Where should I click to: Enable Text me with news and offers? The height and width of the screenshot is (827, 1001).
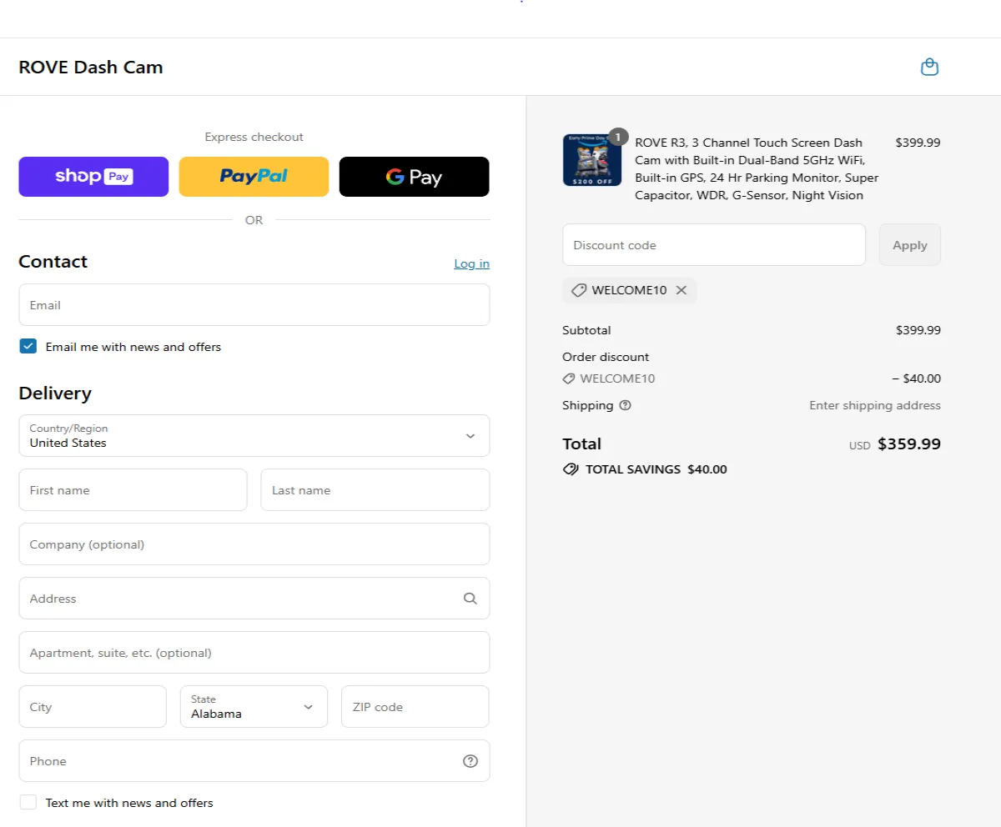coord(28,803)
